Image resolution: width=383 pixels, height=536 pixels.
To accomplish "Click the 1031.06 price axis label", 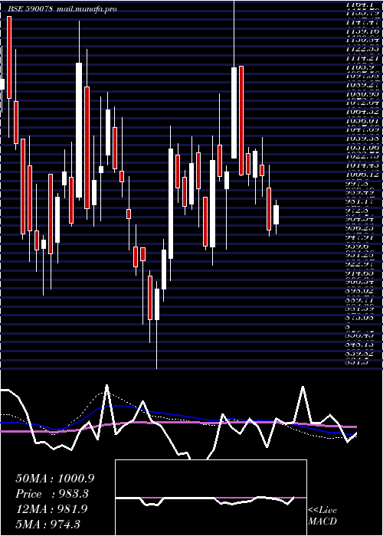I will pos(362,147).
